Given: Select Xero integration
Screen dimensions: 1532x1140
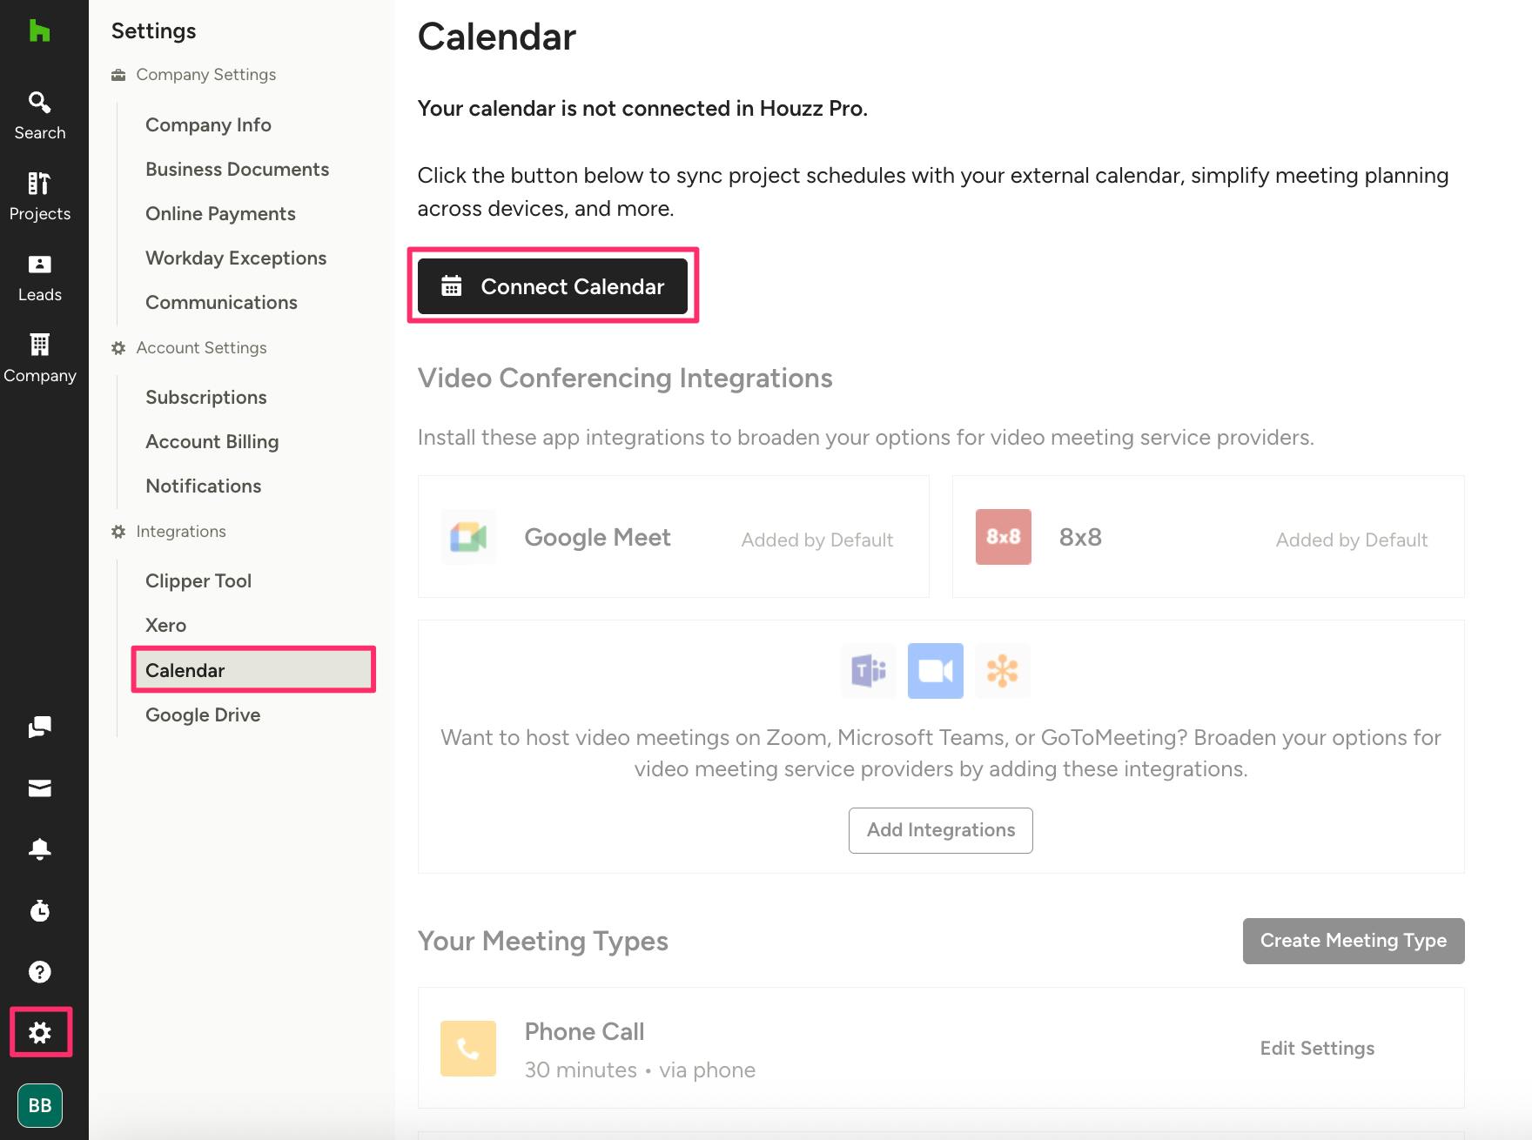Looking at the screenshot, I should click(165, 625).
